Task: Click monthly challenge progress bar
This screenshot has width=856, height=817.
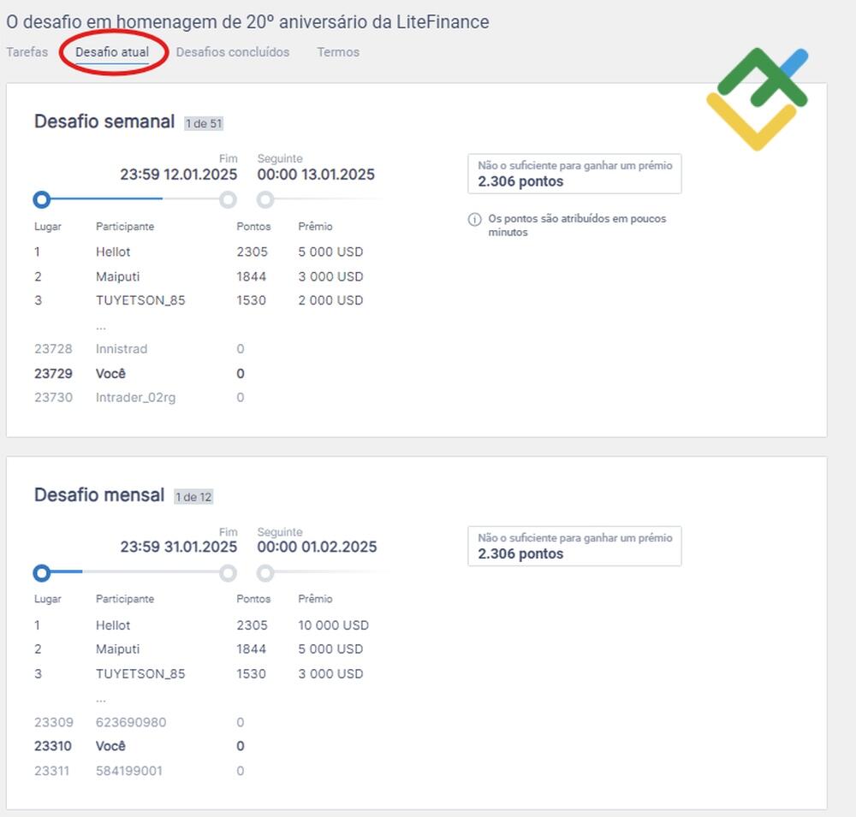Action: click(135, 572)
